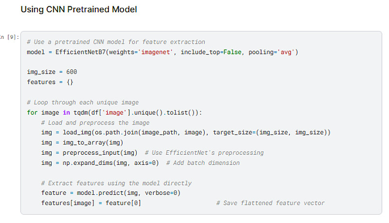389x223 pixels.
Task: Click the img_to_array(img) line
Action: tap(83, 143)
